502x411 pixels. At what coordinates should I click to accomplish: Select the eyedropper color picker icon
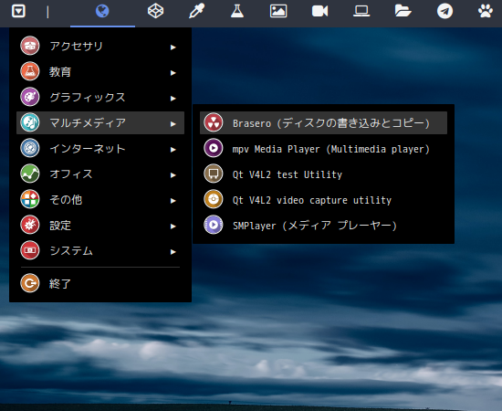196,11
